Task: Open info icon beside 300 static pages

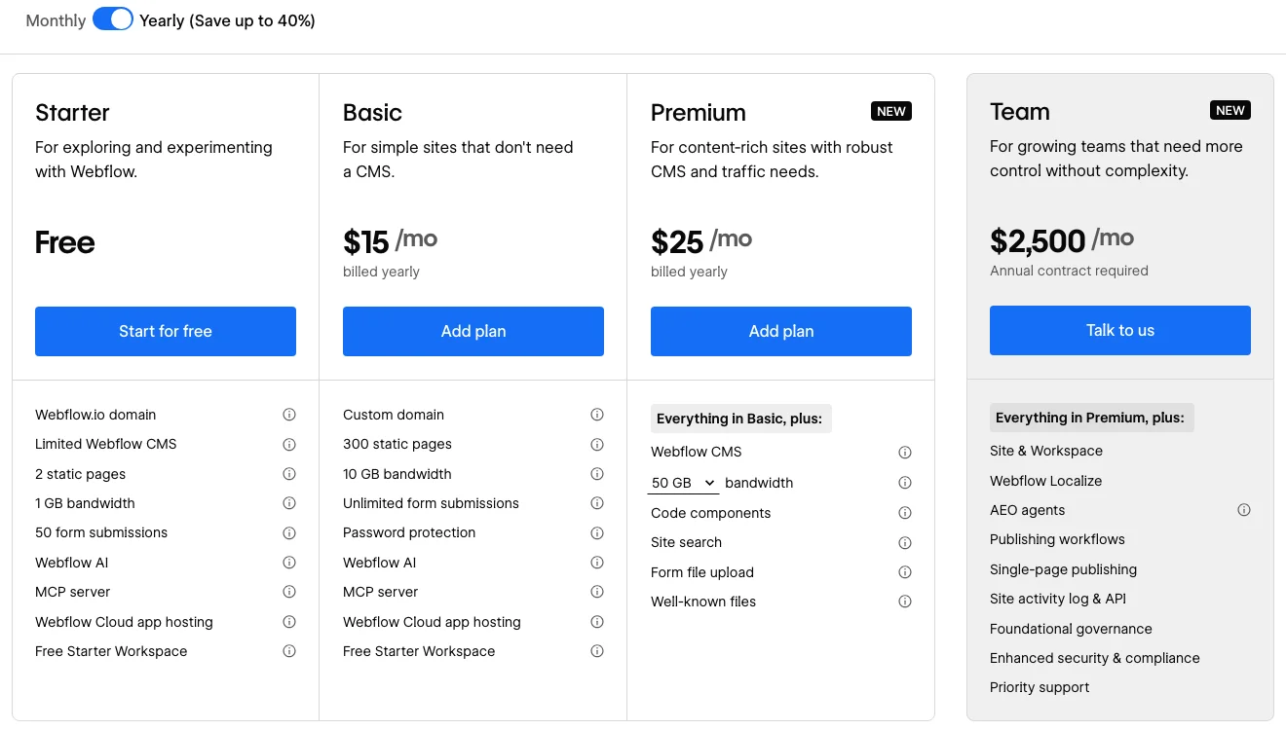Action: [x=597, y=445]
